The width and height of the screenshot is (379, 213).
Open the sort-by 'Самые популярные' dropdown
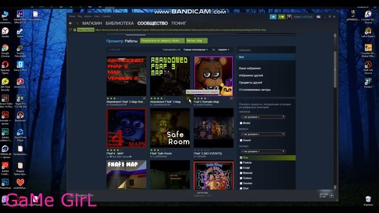tap(195, 50)
